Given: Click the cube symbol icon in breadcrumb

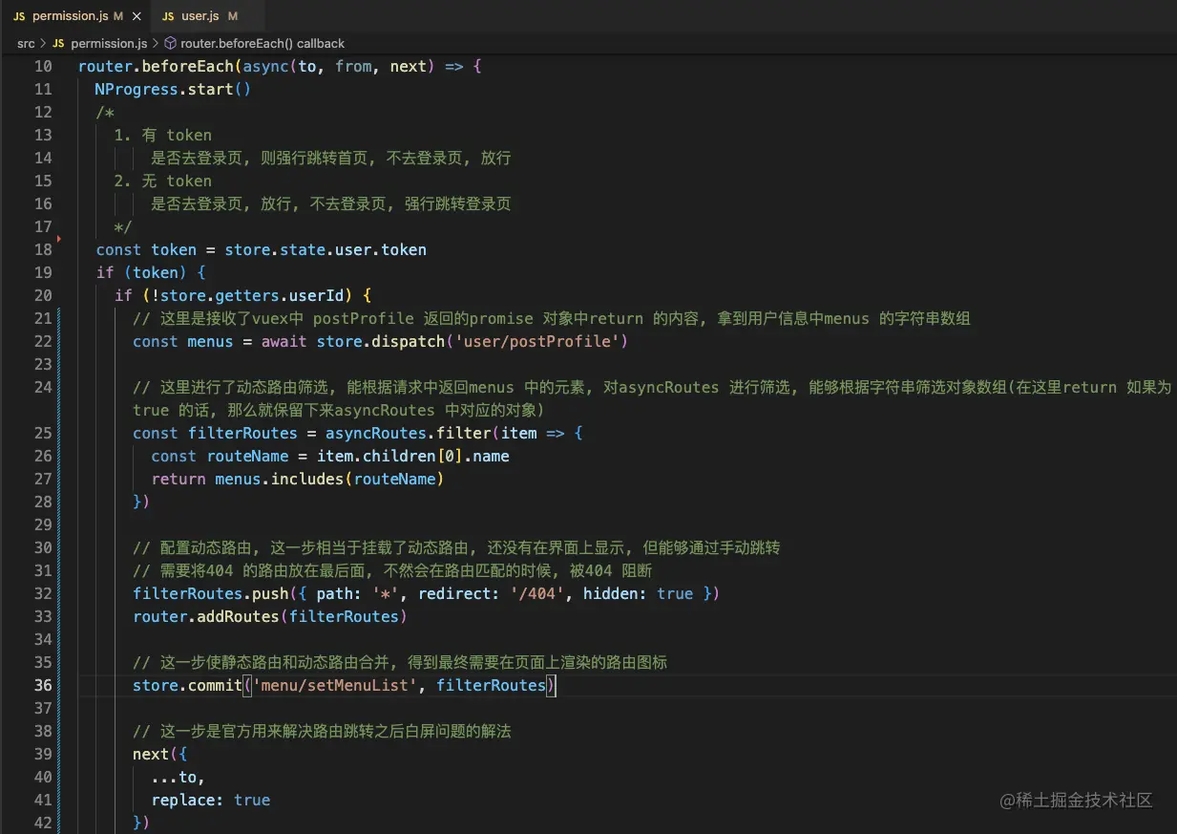Looking at the screenshot, I should tap(171, 43).
